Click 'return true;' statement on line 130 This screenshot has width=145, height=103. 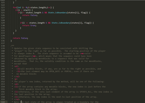click(x=29, y=25)
